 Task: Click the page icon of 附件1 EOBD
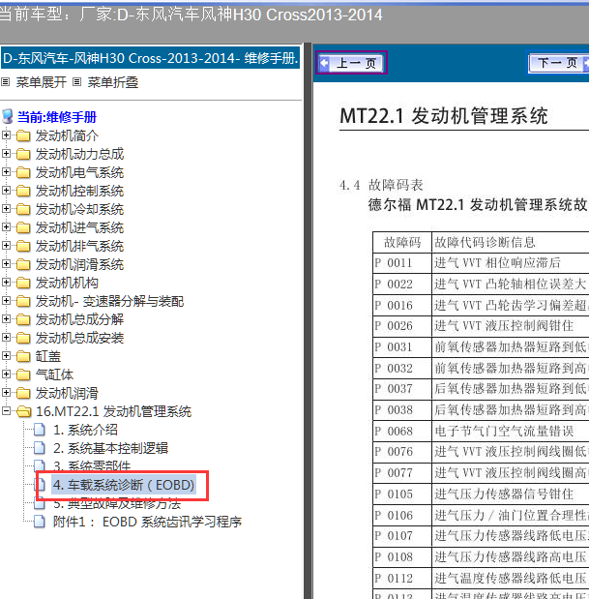pyautogui.click(x=40, y=521)
